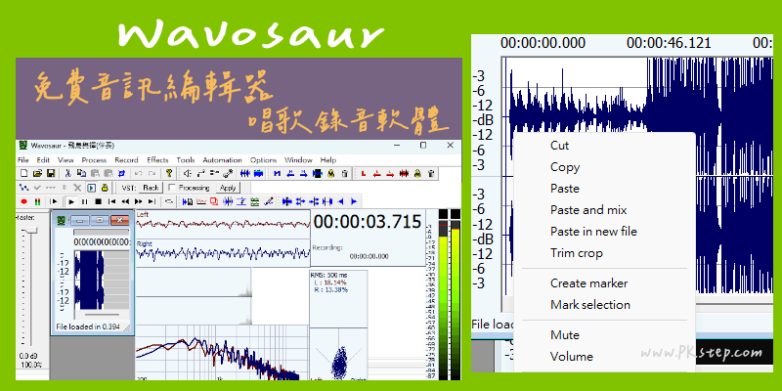Open the Tools menu
Screen dimensions: 782x391
[x=186, y=160]
